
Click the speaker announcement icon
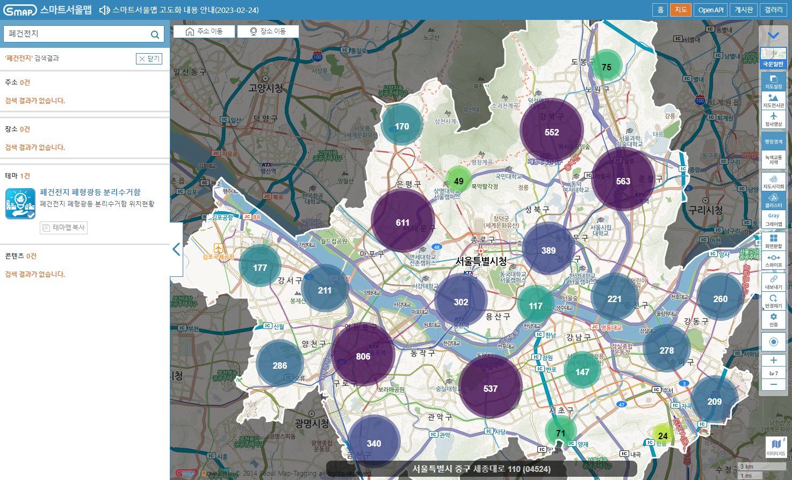(104, 10)
